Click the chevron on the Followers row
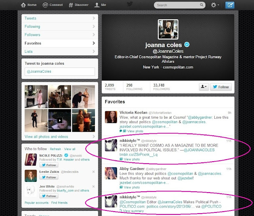Viewport: 254px width, 216px height. click(94, 35)
